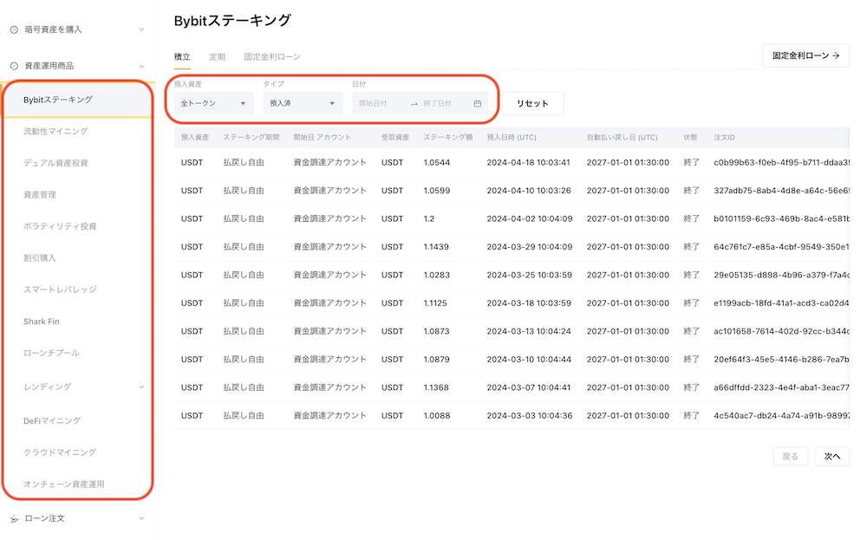This screenshot has height=540, width=867.
Task: Click order ID starting with 4c540ac7
Action: click(x=781, y=416)
